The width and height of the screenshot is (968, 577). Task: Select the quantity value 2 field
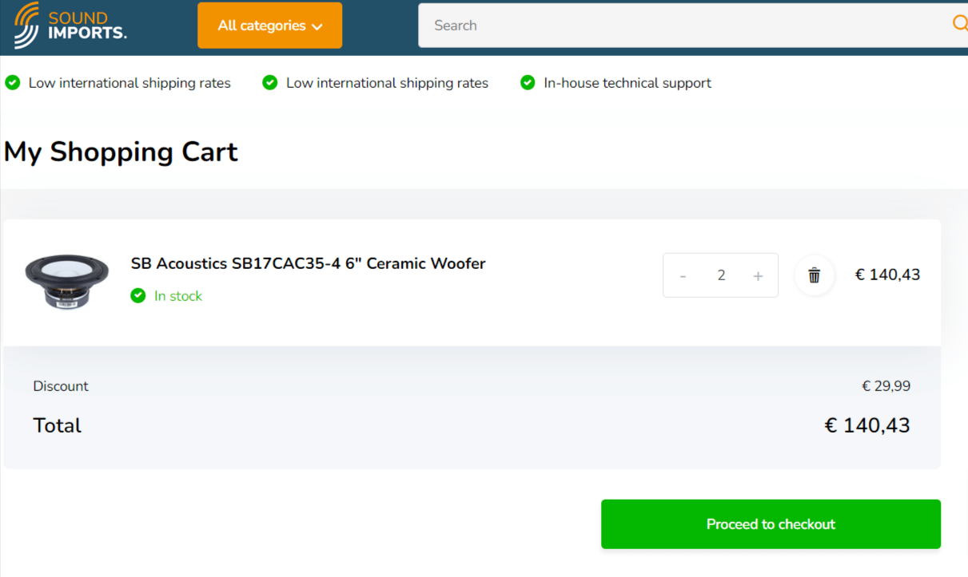coord(721,275)
